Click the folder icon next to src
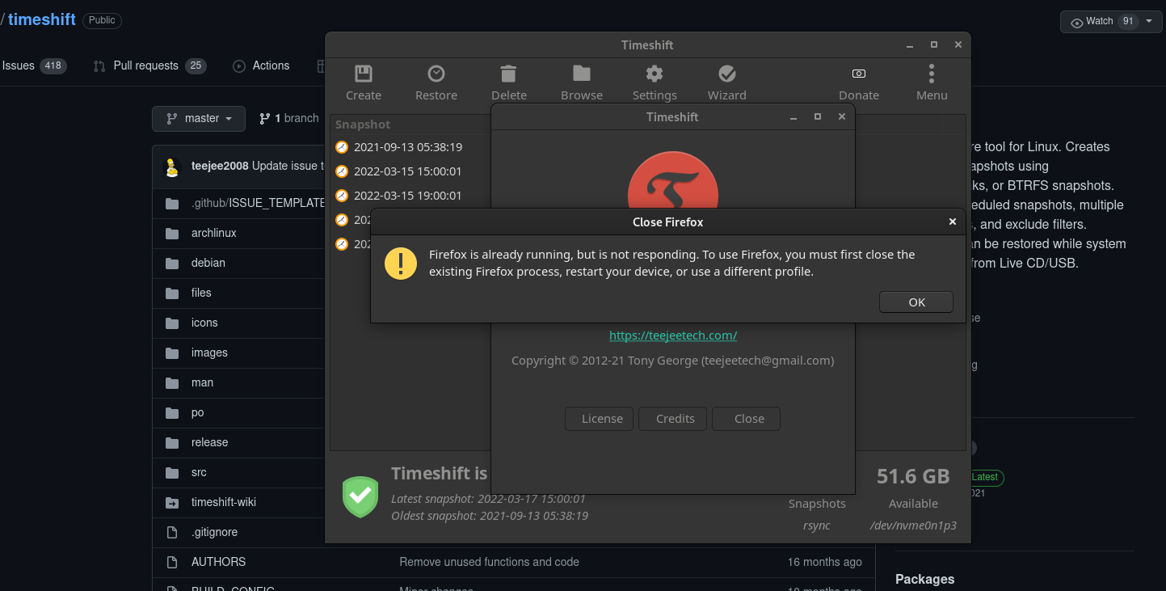Viewport: 1166px width, 591px height. (x=172, y=472)
